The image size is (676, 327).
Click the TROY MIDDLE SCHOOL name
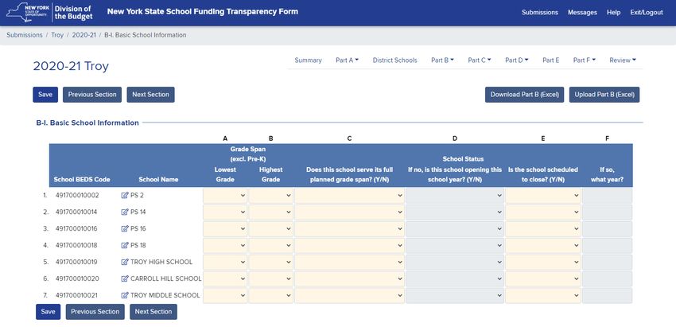[165, 295]
